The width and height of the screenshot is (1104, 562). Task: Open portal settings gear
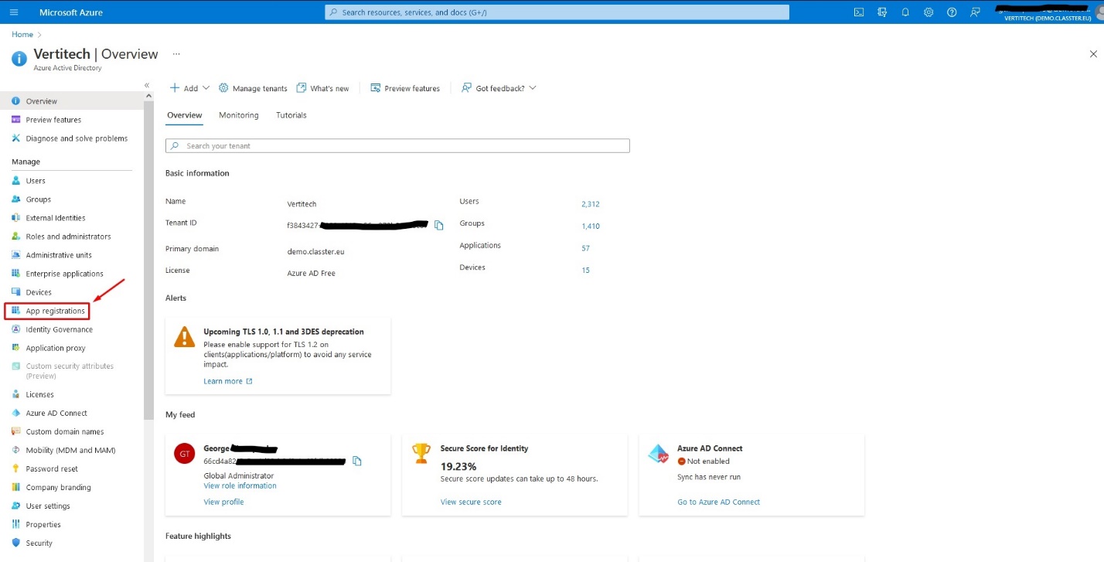(929, 12)
